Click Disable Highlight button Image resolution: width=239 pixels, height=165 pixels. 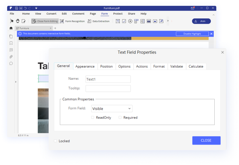(x=192, y=34)
